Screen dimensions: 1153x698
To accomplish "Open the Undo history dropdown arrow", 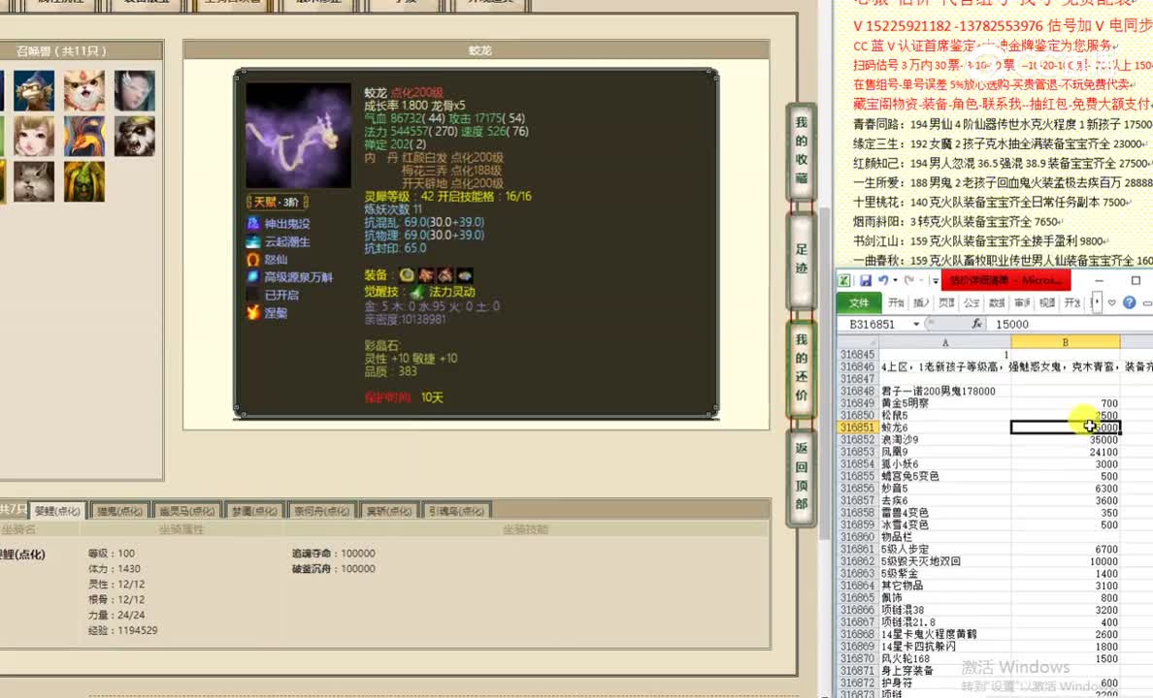I will coord(895,279).
